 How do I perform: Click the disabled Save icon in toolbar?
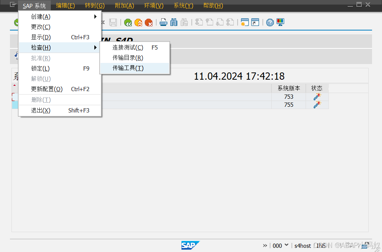113,22
